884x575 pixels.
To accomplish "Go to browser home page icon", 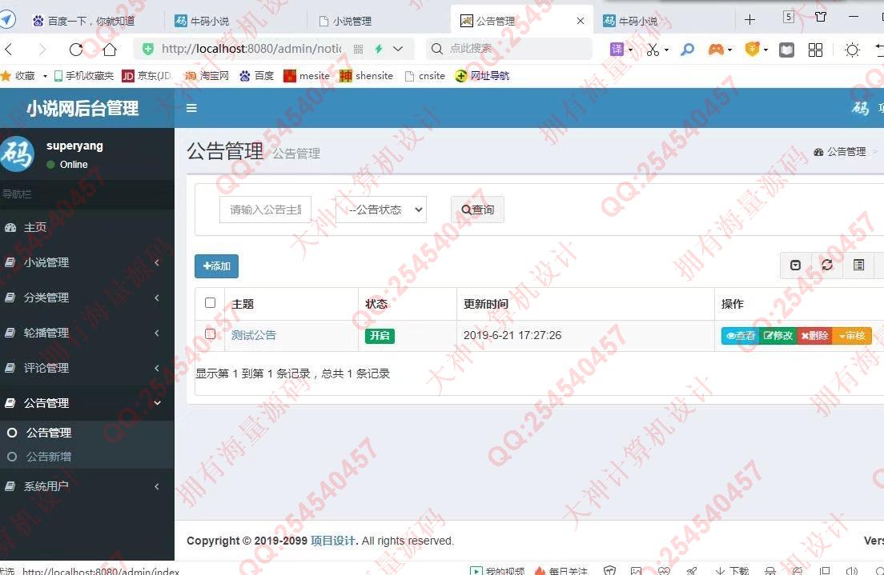I will coord(110,50).
